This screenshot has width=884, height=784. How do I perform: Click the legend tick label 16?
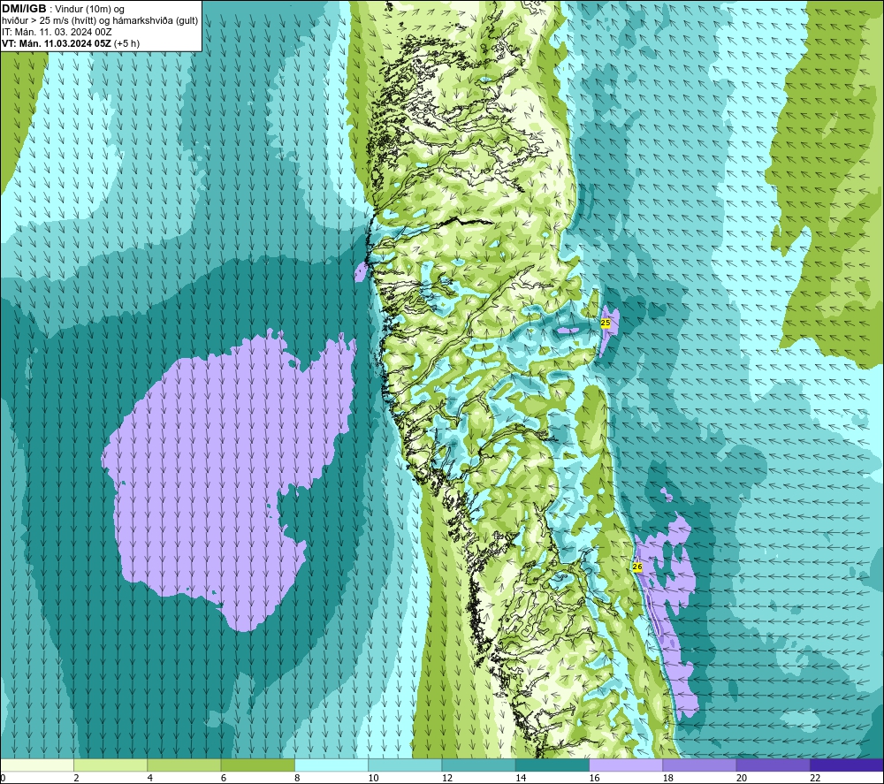(x=594, y=778)
